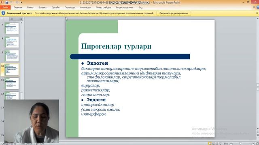Switch to the Вид ribbon tab
Viewport: 259px width, 145px height.
pos(140,7)
